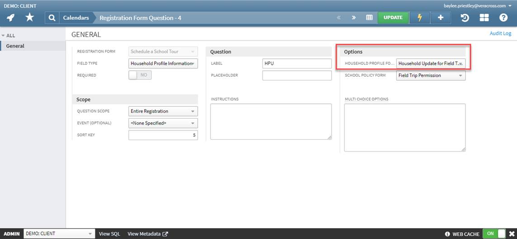517x239 pixels.
Task: Click the plus add-record icon
Action: (441, 18)
